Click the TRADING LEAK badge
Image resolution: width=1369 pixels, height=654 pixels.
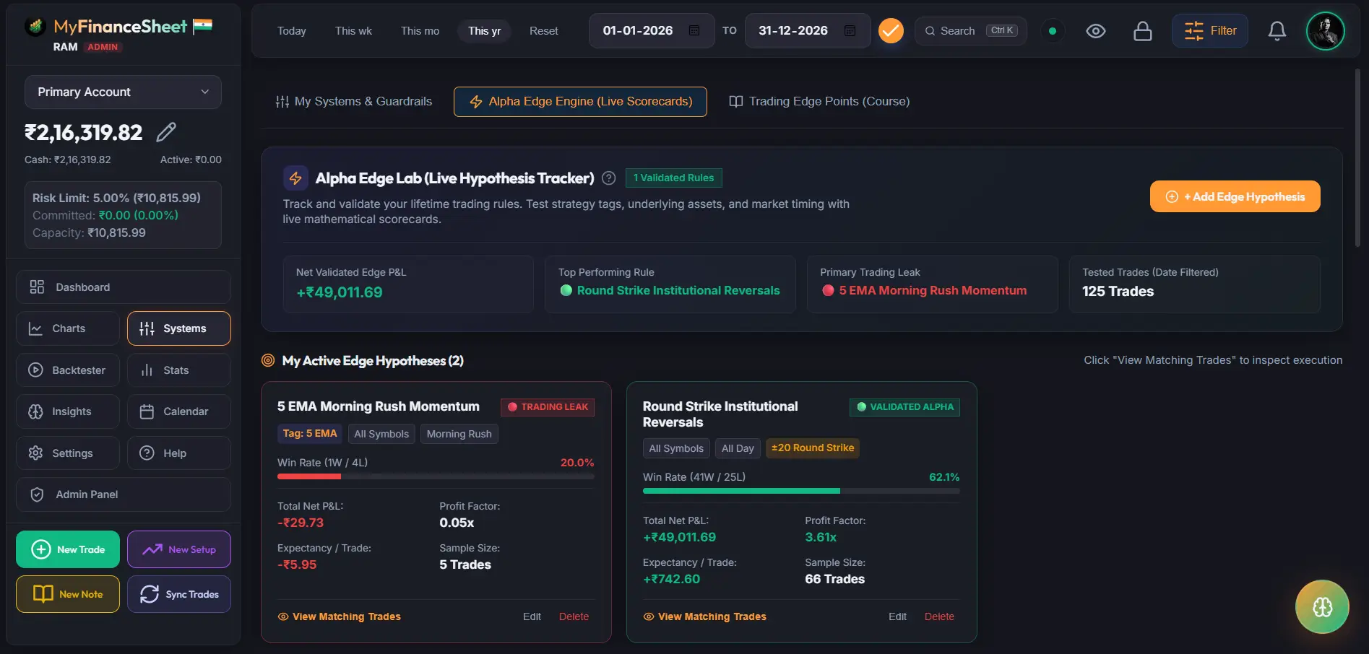548,407
